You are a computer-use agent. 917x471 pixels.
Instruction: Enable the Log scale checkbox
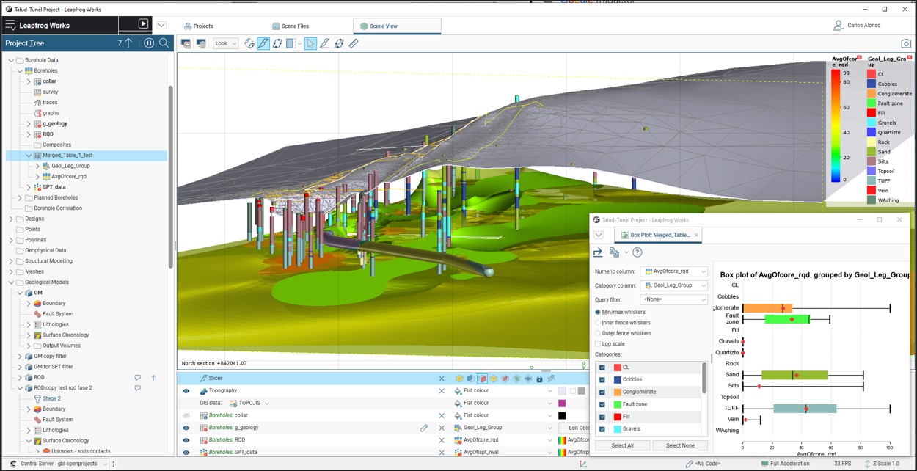(x=598, y=343)
